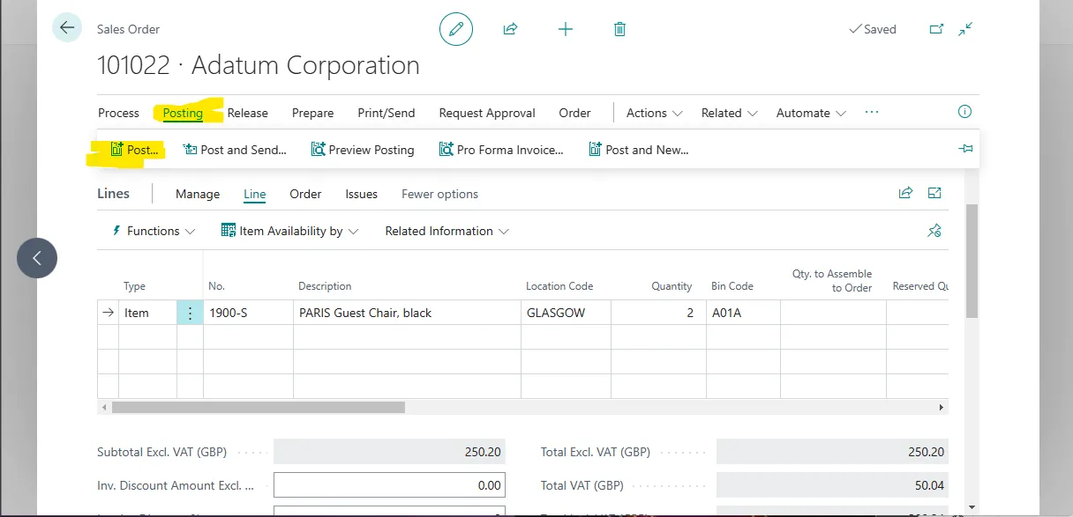Open the Print/Send menu
This screenshot has height=517, width=1073.
coord(386,113)
